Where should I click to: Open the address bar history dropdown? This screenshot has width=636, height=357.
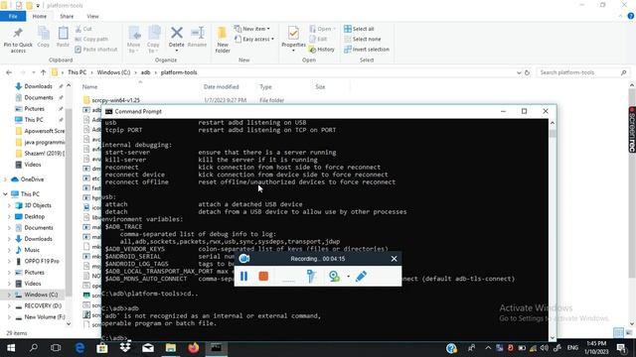click(519, 72)
